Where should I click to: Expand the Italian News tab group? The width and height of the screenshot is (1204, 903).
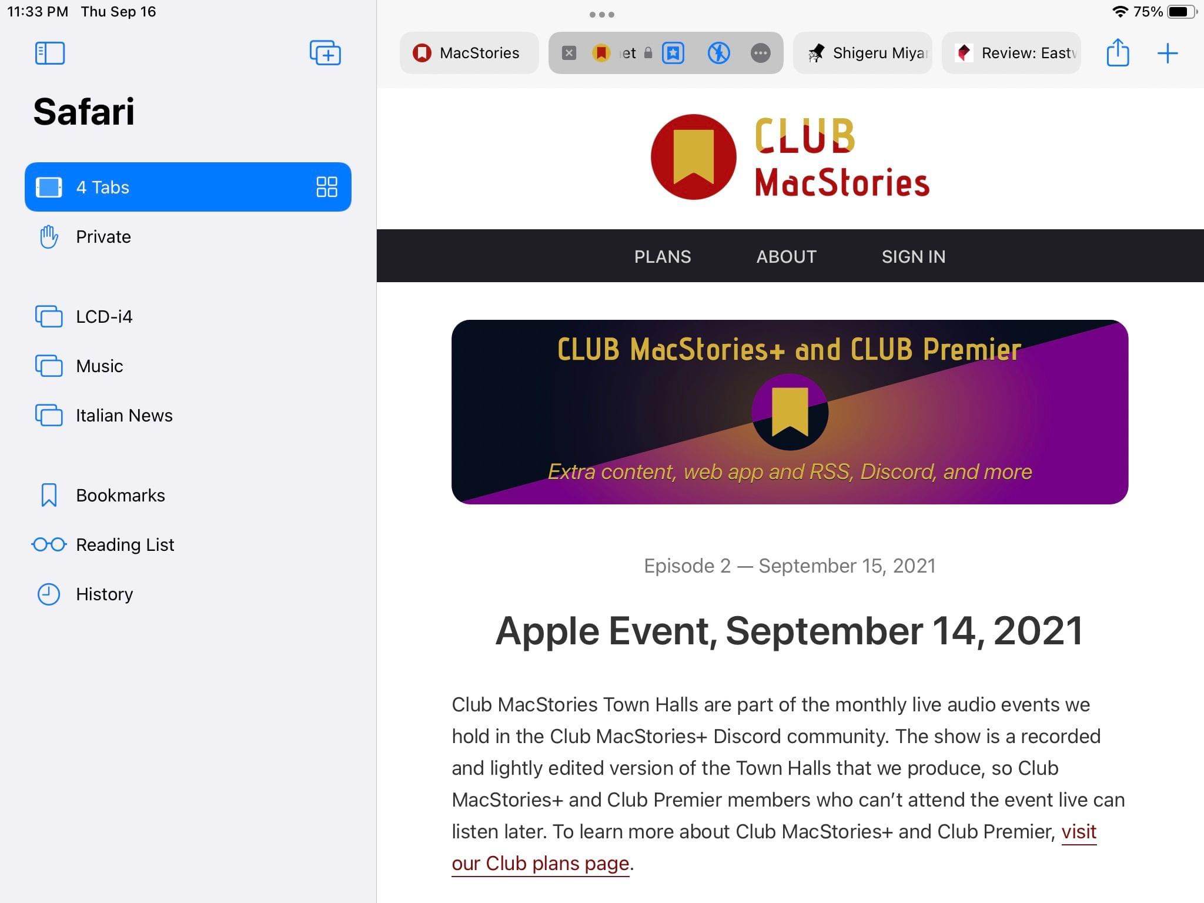(x=123, y=414)
